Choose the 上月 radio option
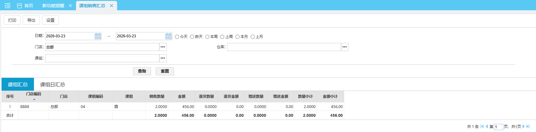536x132 pixels. pos(253,37)
